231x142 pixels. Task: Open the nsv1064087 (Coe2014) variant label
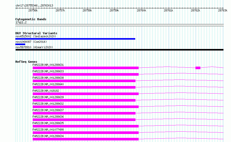[x=31, y=42]
